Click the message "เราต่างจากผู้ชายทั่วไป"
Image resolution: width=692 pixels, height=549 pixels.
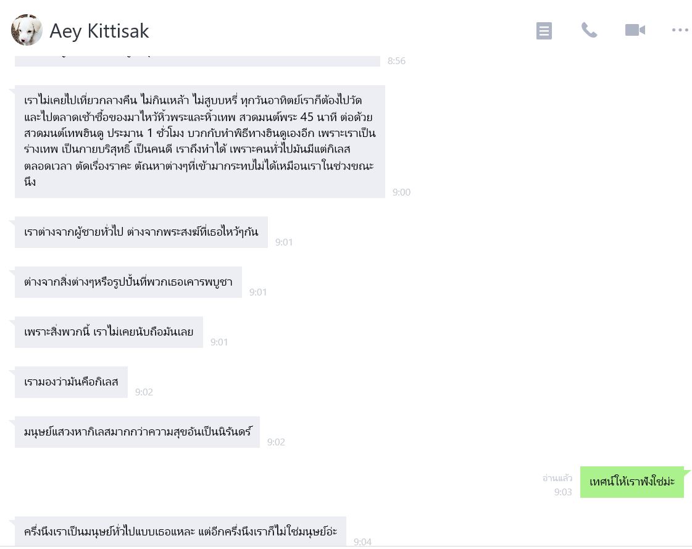tap(141, 232)
